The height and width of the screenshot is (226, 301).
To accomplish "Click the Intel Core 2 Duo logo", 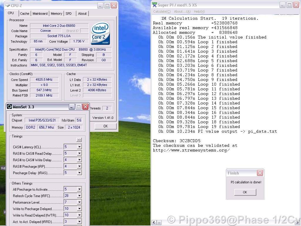I will (101, 33).
